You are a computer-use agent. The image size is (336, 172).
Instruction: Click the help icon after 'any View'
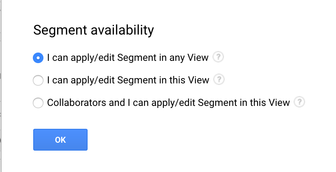[218, 57]
